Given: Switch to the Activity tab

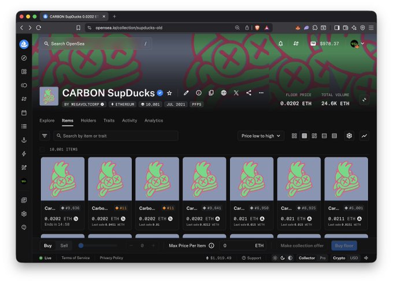Looking at the screenshot, I should [129, 120].
